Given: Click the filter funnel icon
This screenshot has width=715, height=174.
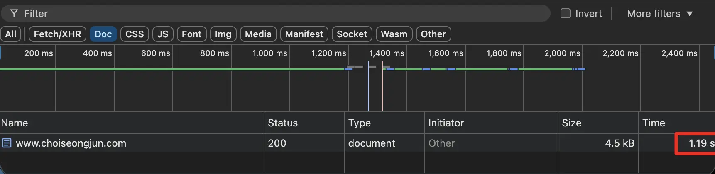Looking at the screenshot, I should tap(14, 14).
